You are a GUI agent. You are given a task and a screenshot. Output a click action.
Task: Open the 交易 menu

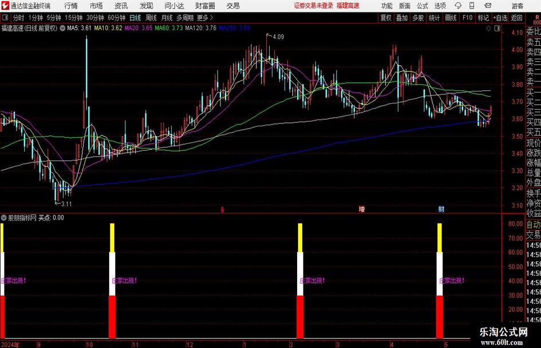[233, 6]
